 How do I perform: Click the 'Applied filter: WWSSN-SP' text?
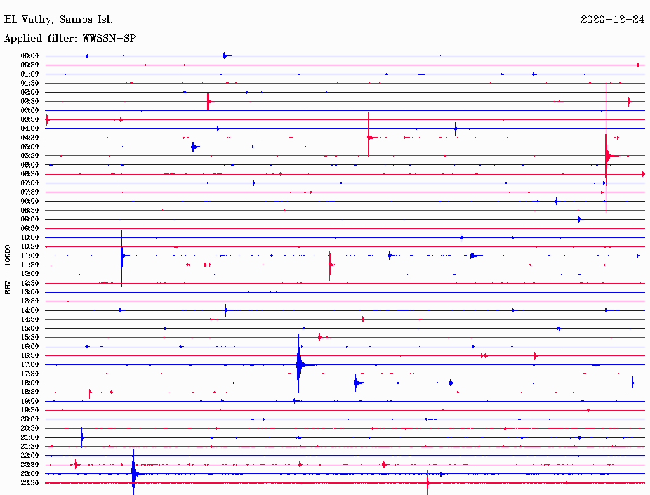70,39
